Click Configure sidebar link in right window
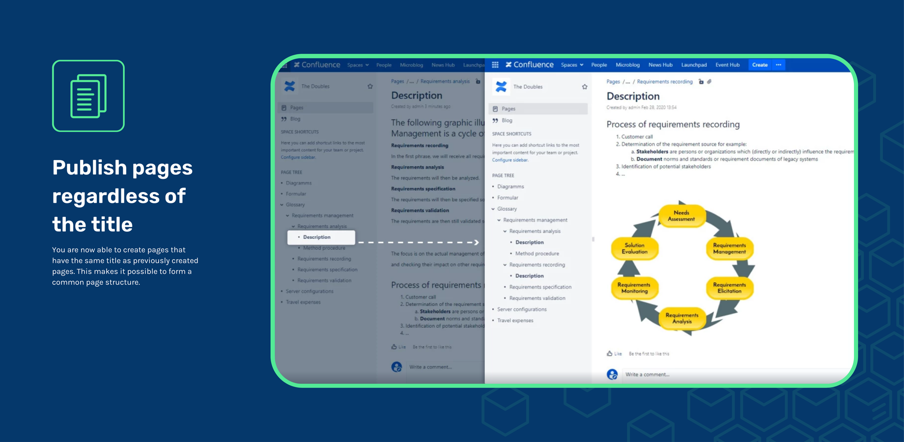Image resolution: width=904 pixels, height=442 pixels. tap(510, 160)
